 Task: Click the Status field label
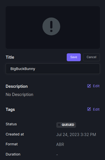point(11,124)
